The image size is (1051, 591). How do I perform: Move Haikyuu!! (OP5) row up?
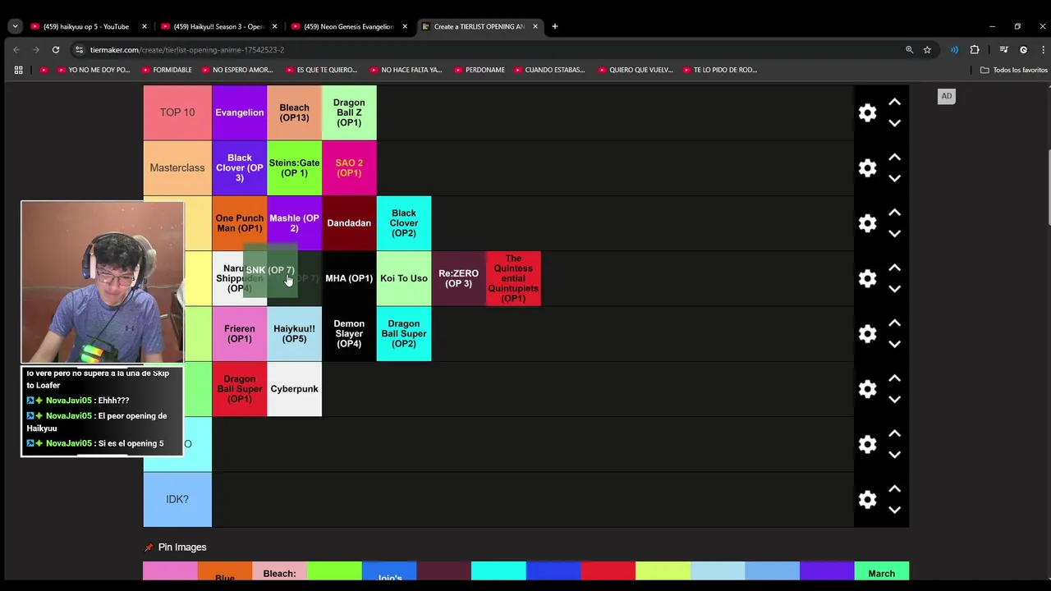(894, 323)
